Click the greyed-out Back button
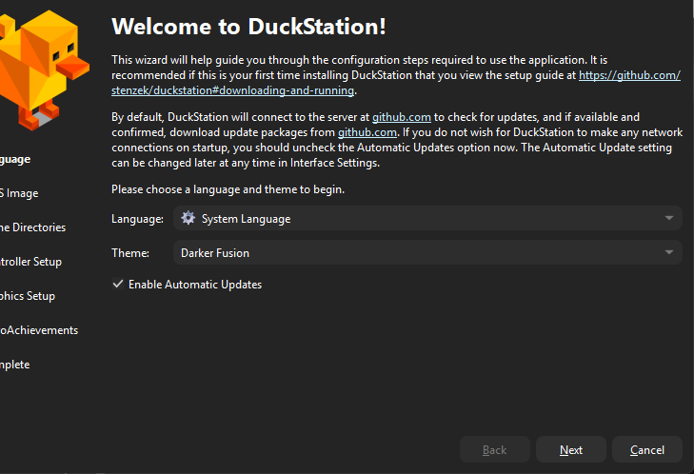 (x=494, y=450)
